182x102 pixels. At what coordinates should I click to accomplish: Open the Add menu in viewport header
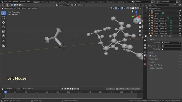click(29, 8)
